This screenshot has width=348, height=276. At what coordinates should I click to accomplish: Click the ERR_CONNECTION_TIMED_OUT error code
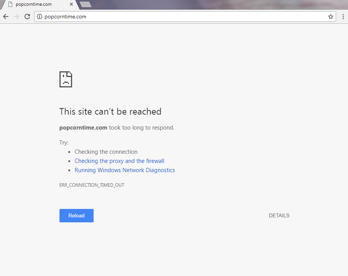tap(92, 185)
